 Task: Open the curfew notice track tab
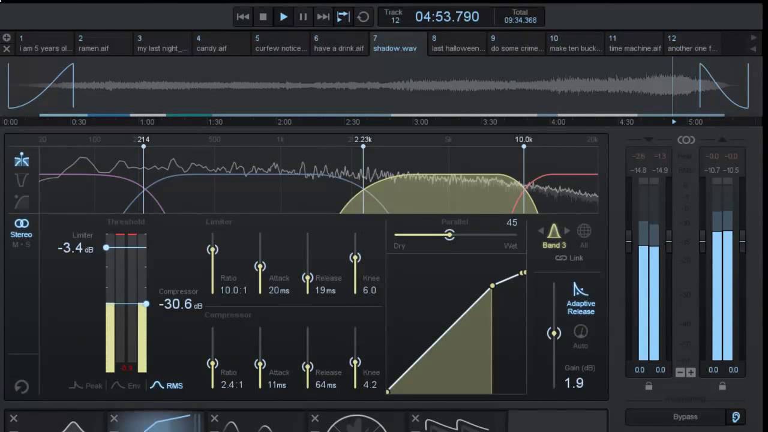pos(280,43)
